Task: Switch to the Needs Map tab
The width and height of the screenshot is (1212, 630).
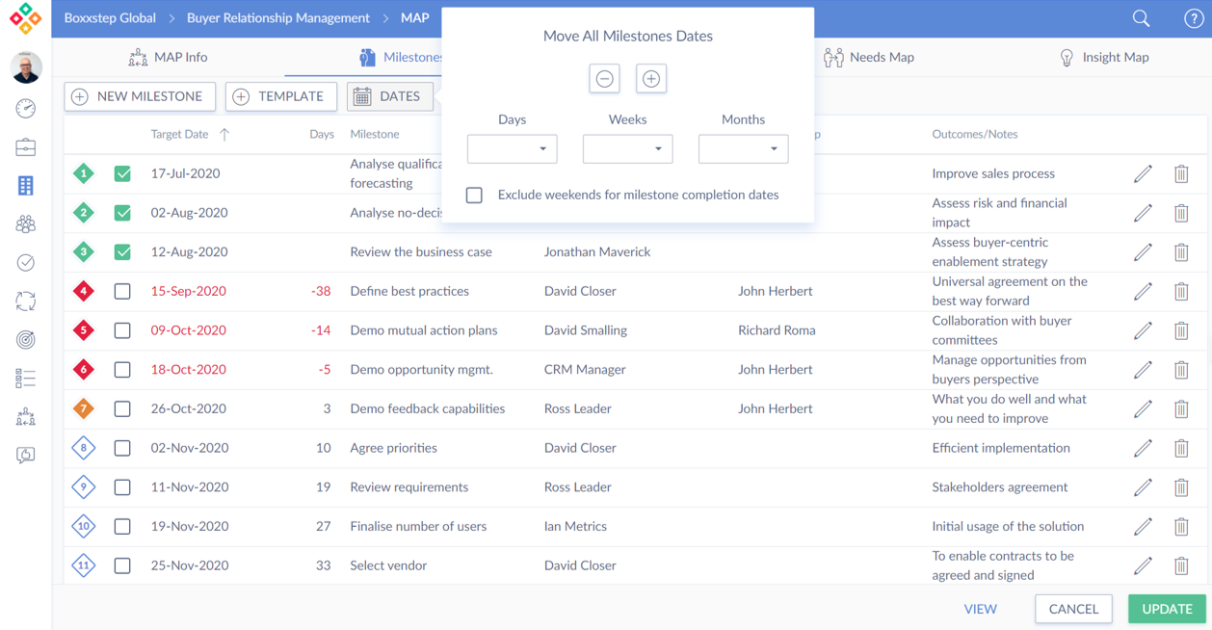Action: (869, 57)
